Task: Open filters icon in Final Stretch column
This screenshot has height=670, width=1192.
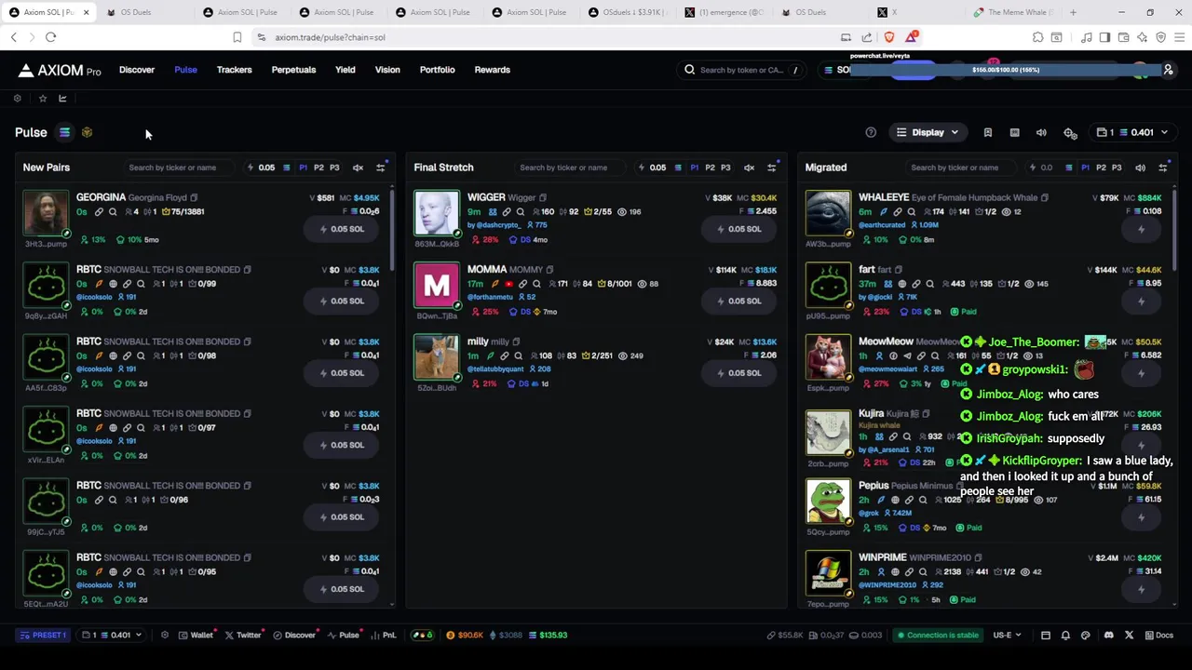Action: 772,167
